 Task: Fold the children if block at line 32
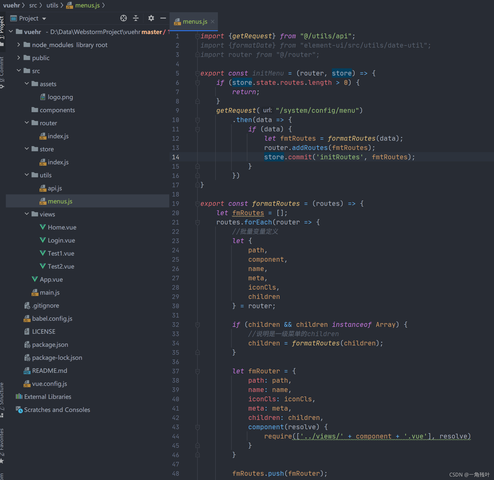197,325
